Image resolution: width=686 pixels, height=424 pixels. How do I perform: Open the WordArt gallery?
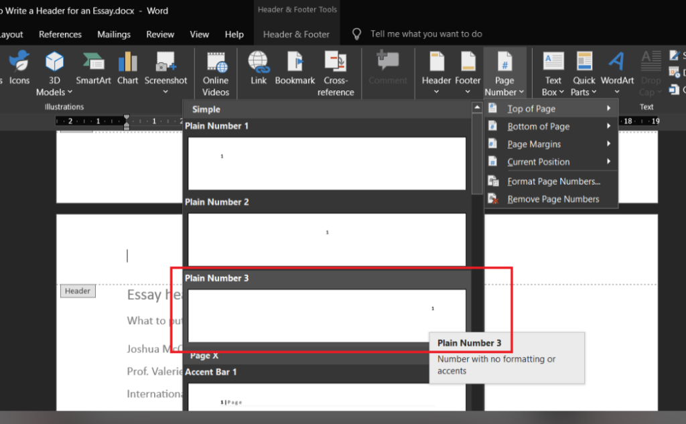click(616, 63)
